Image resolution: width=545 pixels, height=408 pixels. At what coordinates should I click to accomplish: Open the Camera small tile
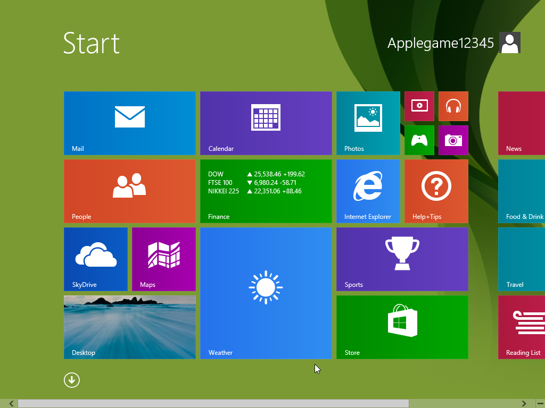pos(453,140)
